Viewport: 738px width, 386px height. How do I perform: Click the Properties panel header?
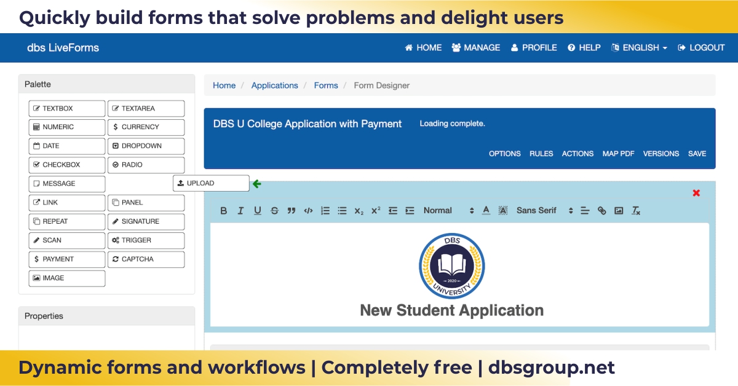click(x=107, y=316)
